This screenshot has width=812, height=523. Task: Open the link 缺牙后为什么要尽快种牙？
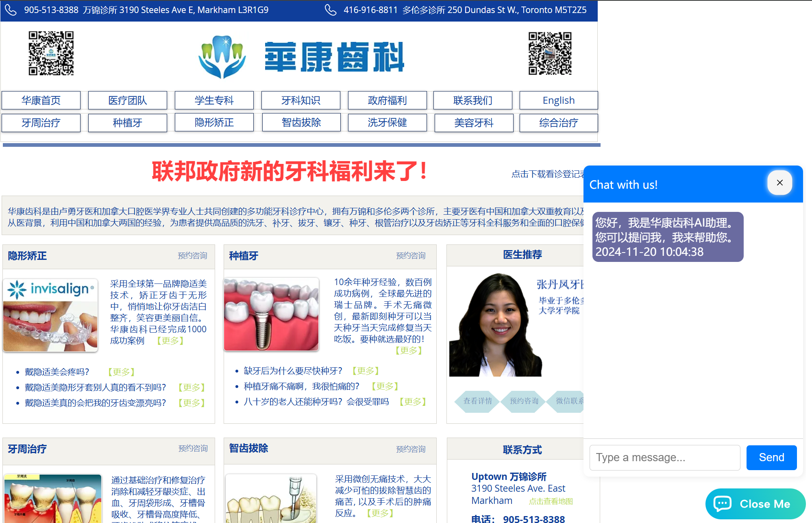tap(292, 370)
